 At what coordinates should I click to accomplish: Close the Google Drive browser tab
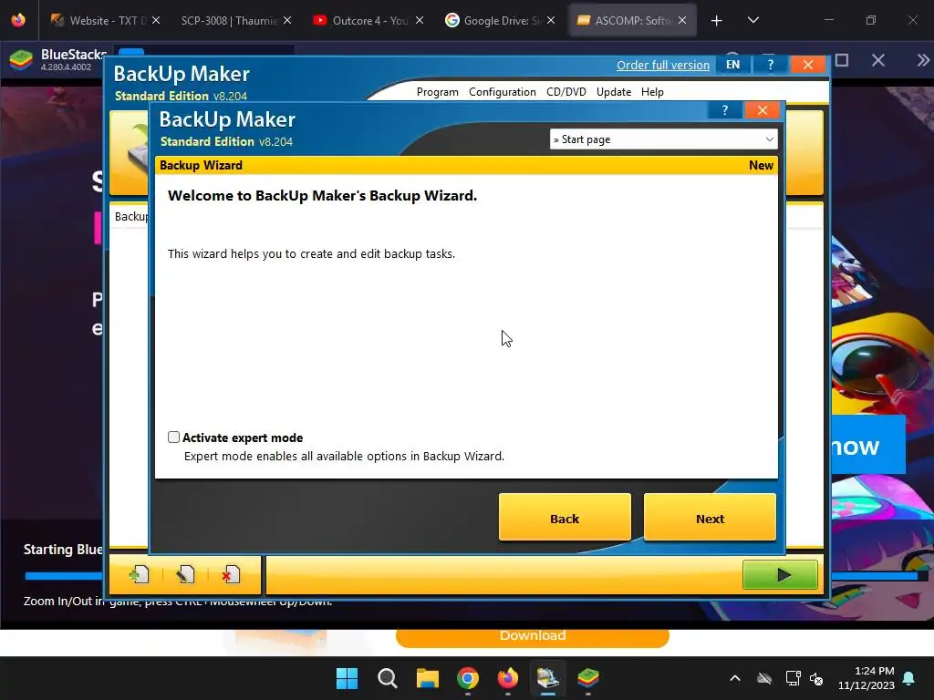pos(551,20)
